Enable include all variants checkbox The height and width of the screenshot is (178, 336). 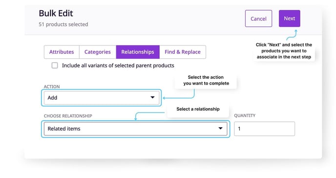[x=55, y=66]
